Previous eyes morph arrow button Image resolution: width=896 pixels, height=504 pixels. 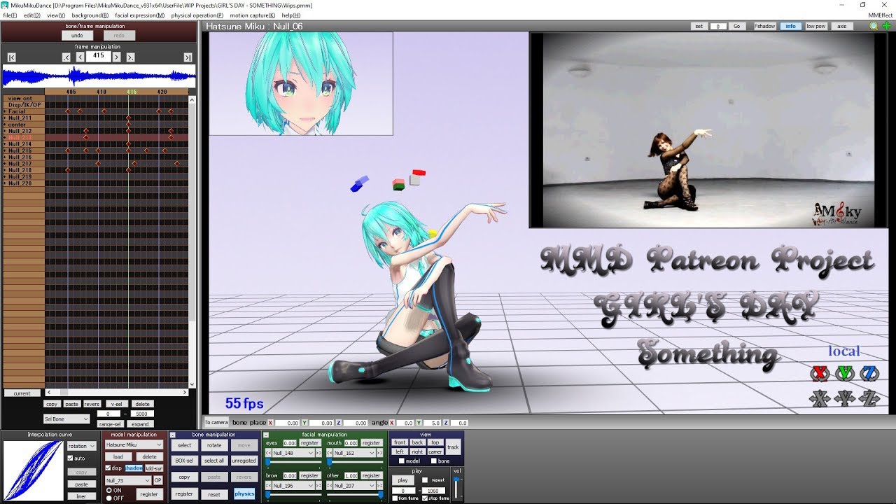(268, 453)
